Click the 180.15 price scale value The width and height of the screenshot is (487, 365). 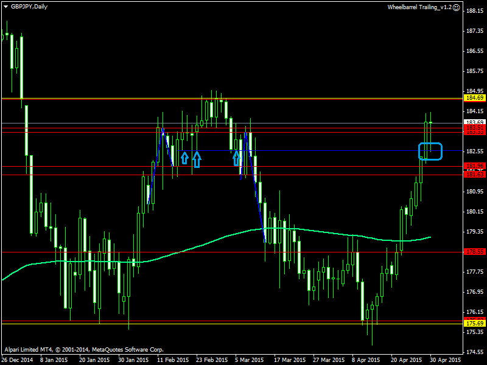pos(475,211)
